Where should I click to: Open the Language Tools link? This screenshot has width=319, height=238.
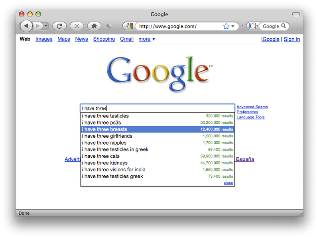coord(250,117)
